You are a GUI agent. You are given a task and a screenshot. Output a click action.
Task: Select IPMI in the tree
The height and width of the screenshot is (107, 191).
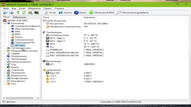(18, 34)
